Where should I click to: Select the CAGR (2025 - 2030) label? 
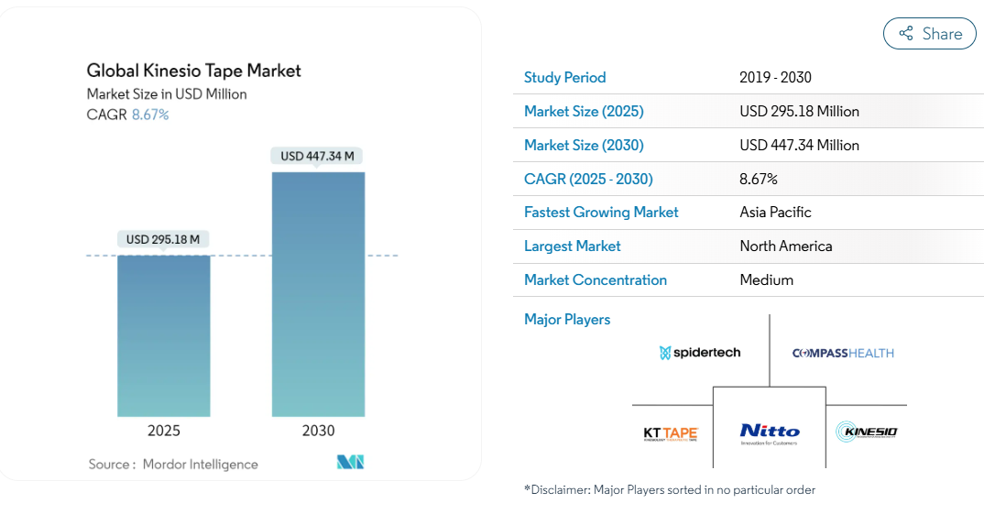click(x=588, y=179)
